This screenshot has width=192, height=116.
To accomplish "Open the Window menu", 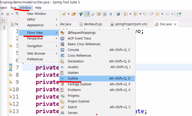I will 26,8.
